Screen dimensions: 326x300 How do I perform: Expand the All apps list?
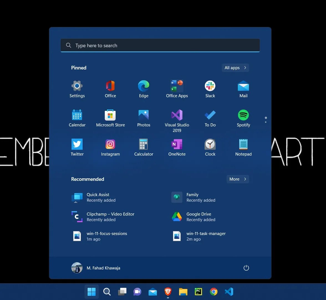coord(235,68)
